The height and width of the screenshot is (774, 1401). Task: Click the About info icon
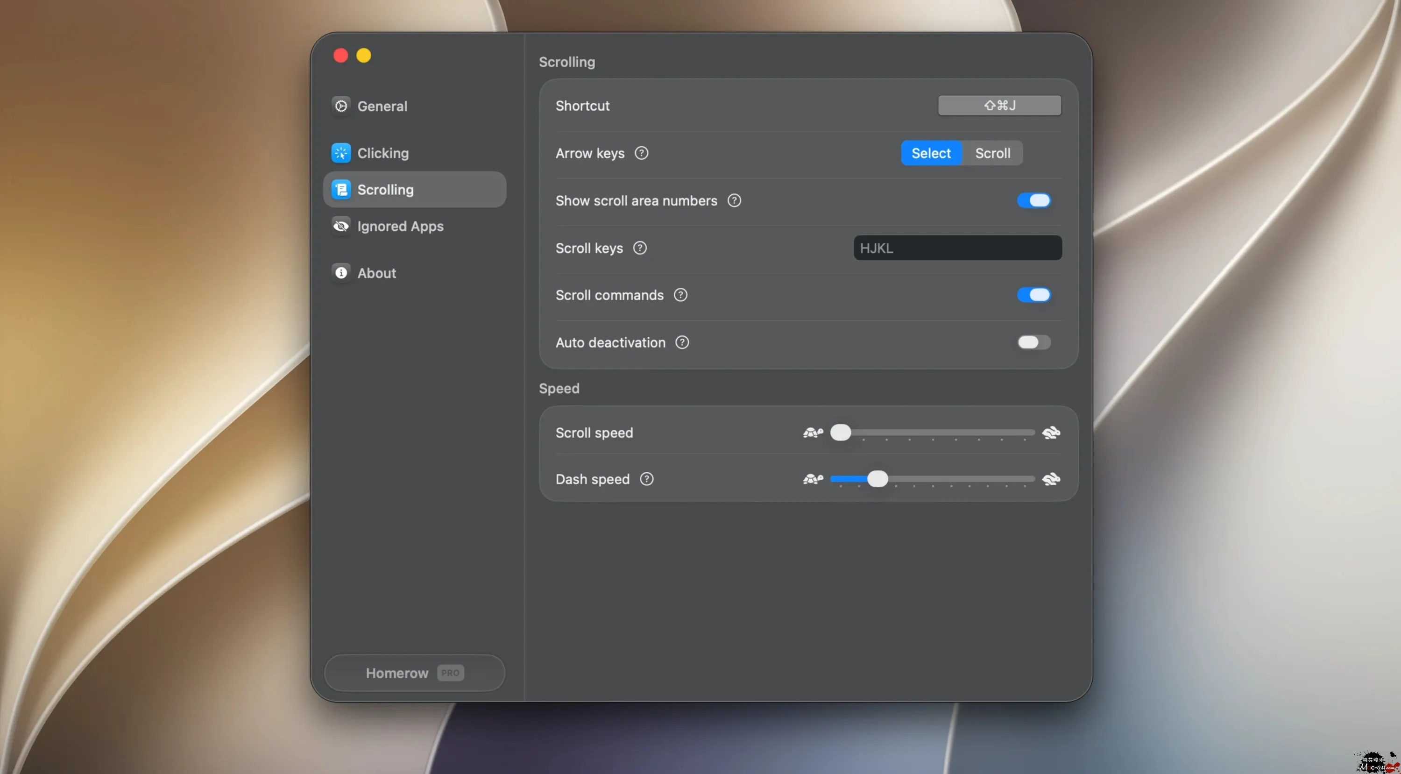(x=341, y=272)
